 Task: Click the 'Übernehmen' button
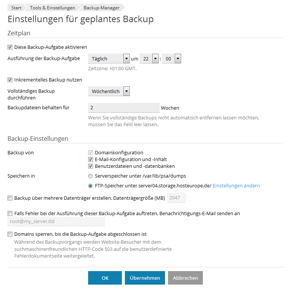[x=145, y=278]
